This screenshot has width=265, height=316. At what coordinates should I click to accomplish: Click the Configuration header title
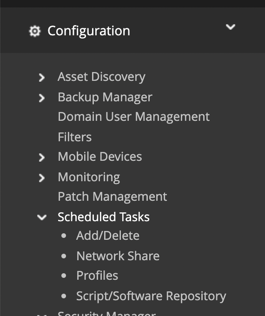click(89, 31)
